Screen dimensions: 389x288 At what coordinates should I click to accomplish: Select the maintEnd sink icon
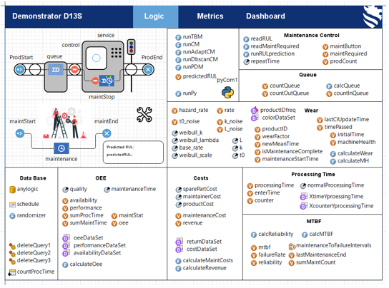pos(107,133)
